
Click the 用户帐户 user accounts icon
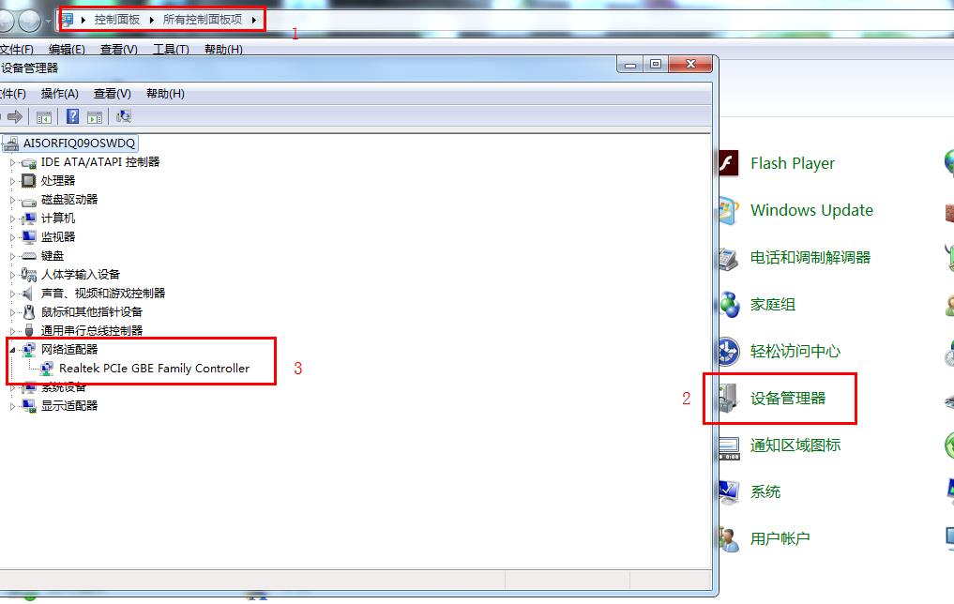pos(729,539)
